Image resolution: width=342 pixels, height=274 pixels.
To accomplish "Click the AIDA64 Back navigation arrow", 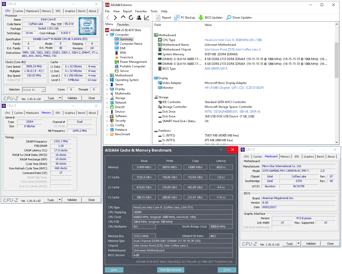I will point(108,18).
